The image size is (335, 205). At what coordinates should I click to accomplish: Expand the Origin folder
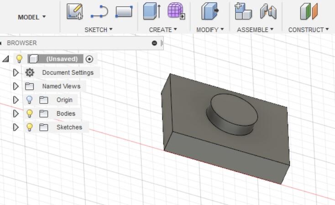click(16, 100)
